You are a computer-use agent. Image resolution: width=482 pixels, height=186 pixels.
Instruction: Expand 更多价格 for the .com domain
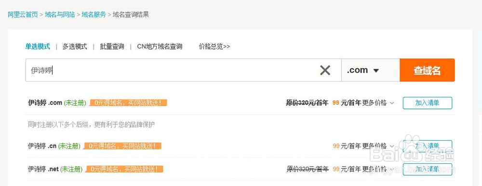(x=378, y=103)
